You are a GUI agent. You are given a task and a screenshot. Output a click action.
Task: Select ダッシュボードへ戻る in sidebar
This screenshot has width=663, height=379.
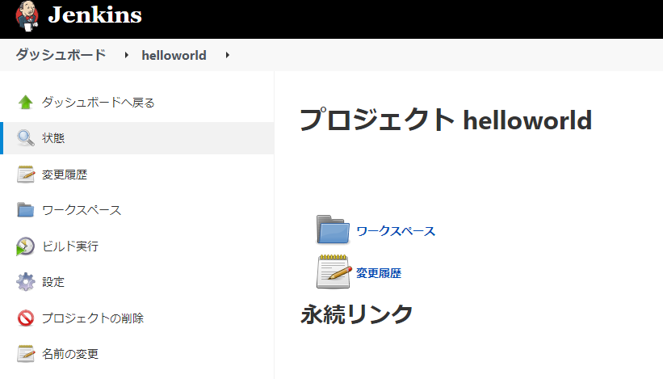98,103
